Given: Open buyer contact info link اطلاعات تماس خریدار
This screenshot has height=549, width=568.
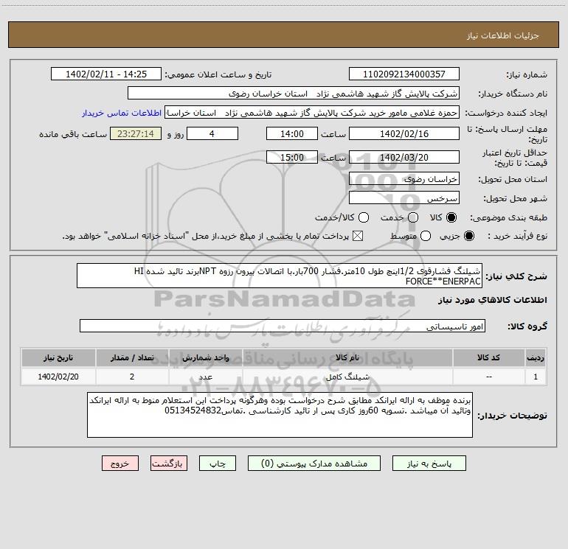Looking at the screenshot, I should pos(122,113).
